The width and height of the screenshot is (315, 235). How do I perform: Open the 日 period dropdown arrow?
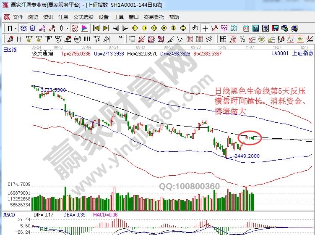[16, 28]
